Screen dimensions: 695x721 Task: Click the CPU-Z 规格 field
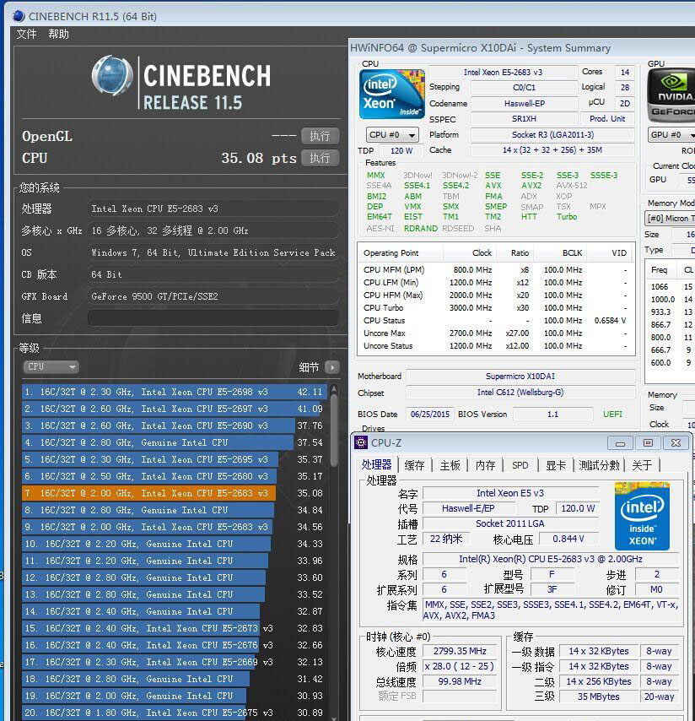(x=550, y=559)
